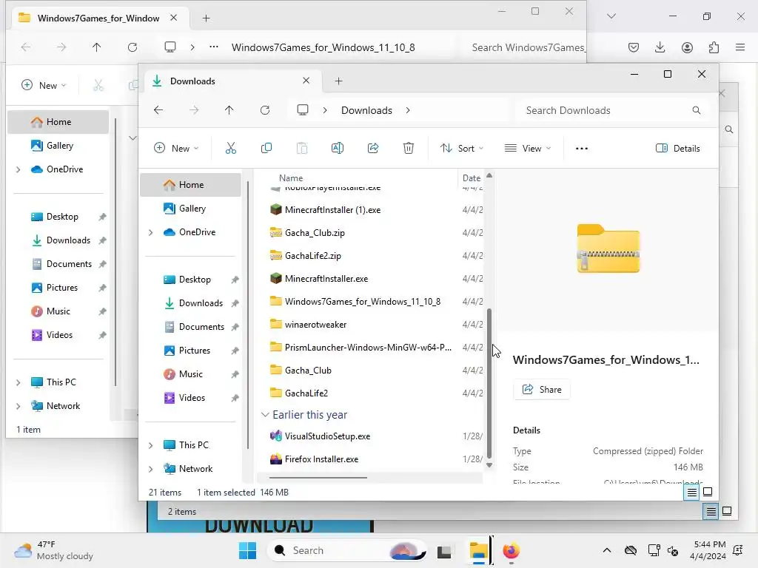Click chevron after Downloads in address bar
This screenshot has height=568, width=758.
408,110
